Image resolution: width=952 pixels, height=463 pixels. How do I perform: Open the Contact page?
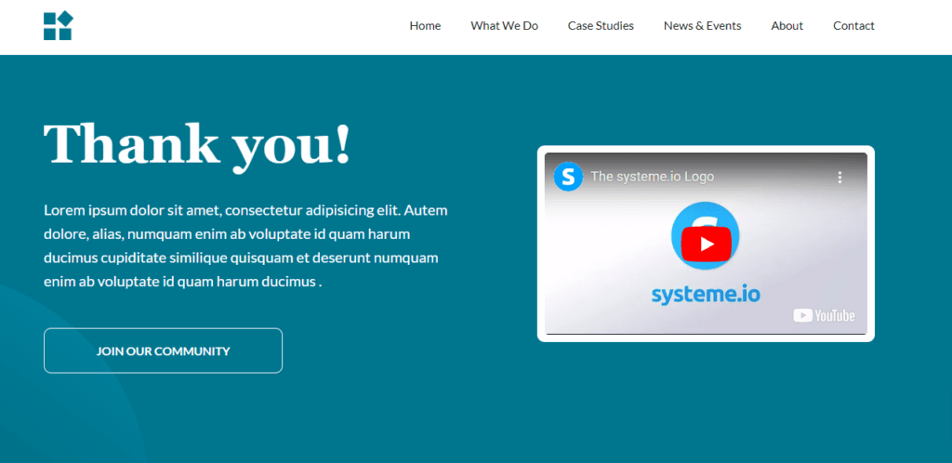(853, 25)
